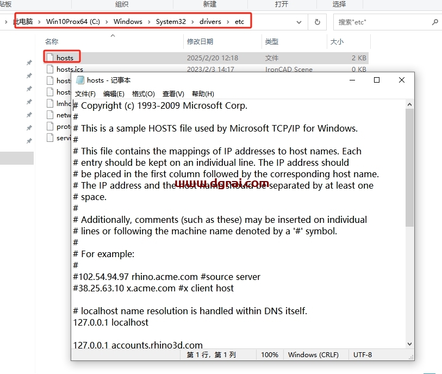Screen dimensions: 442x374
Task: Click the x.acme.com line in Notepad
Action: (x=153, y=288)
